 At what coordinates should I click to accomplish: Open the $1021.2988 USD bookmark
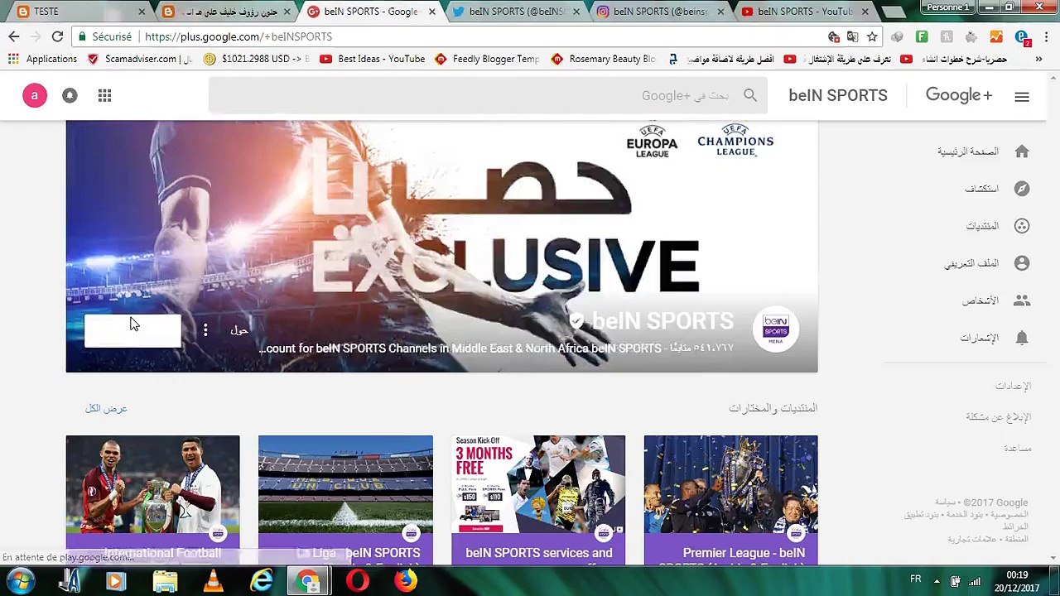[256, 59]
